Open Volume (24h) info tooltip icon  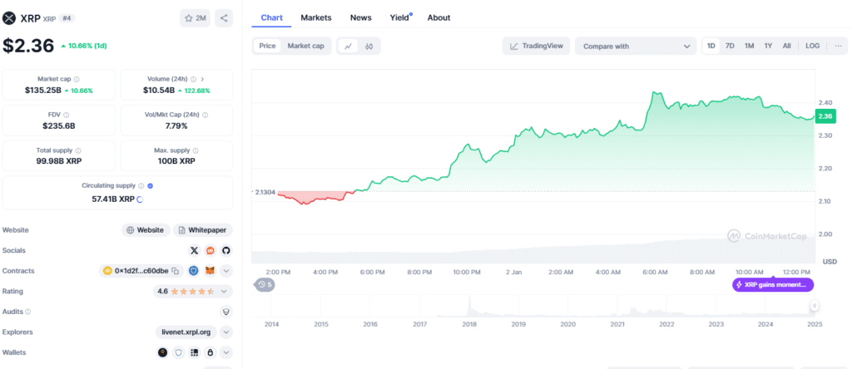pos(193,79)
